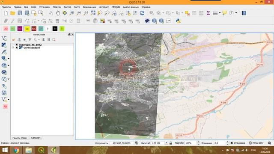
Task: Click the black T+ plugin button
Action: 55,29
